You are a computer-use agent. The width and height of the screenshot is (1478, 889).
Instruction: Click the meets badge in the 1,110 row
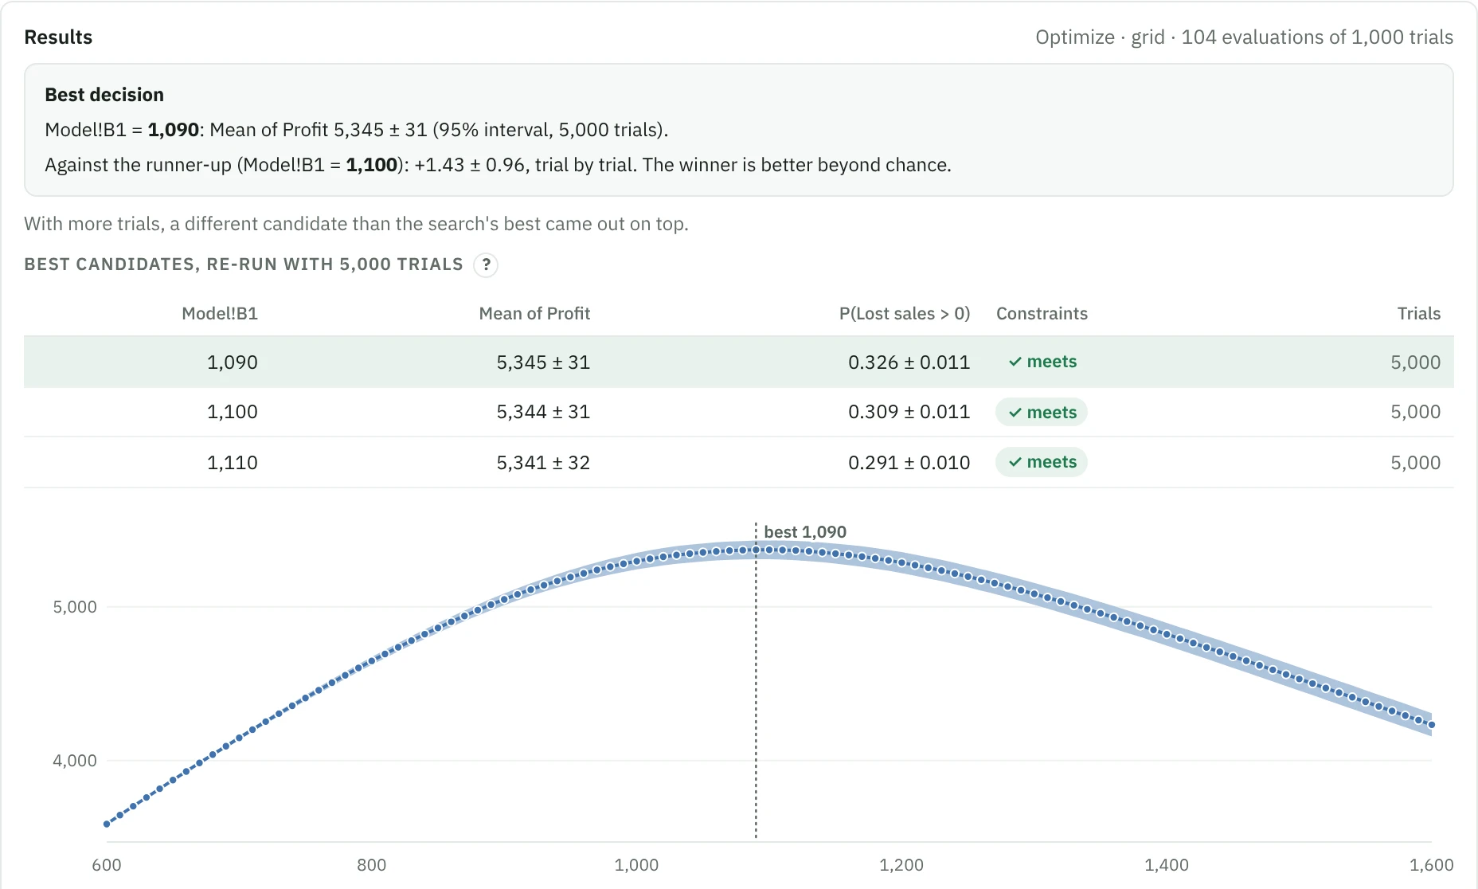(1042, 462)
